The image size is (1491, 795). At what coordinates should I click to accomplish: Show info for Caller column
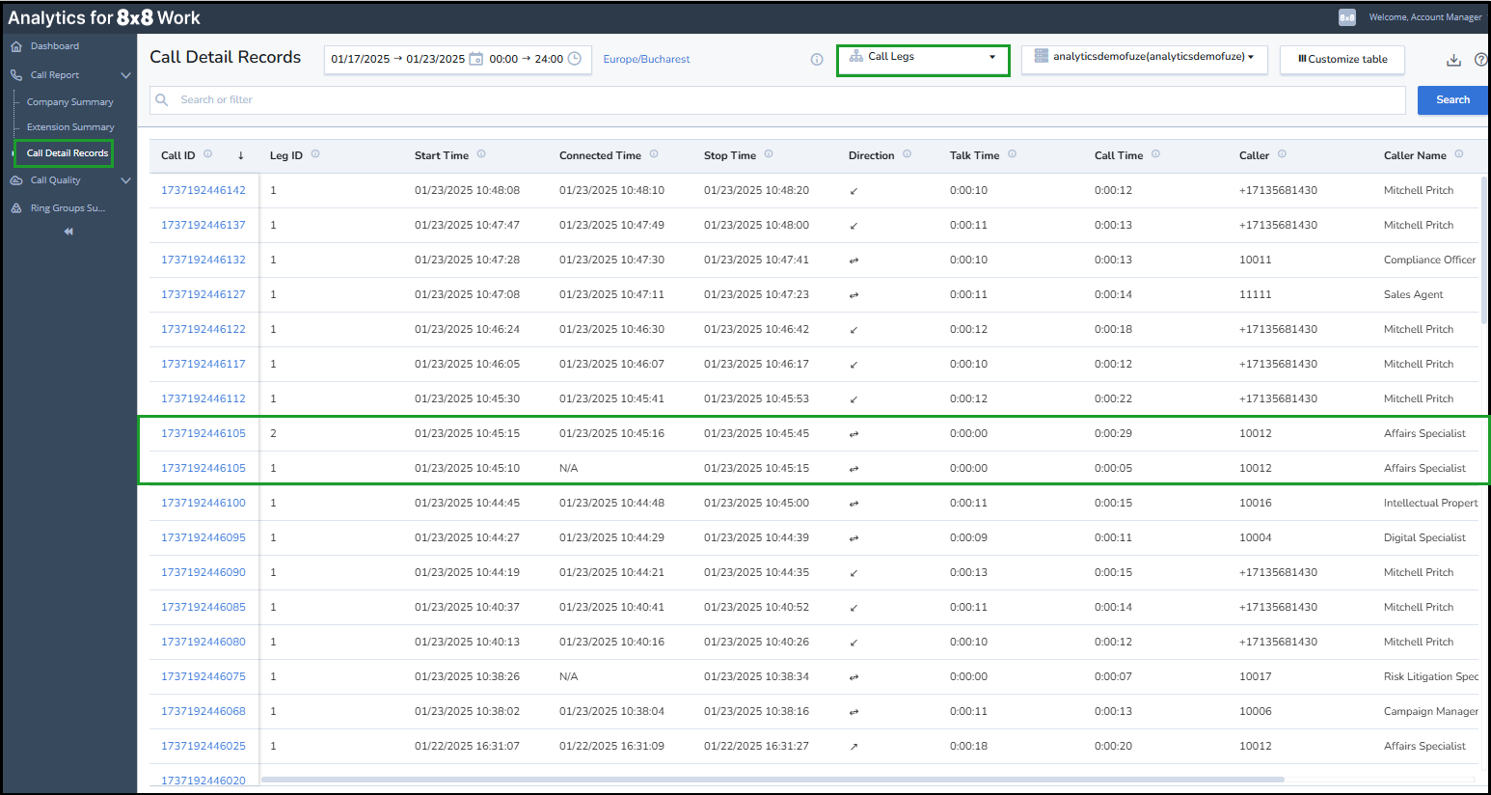1282,154
